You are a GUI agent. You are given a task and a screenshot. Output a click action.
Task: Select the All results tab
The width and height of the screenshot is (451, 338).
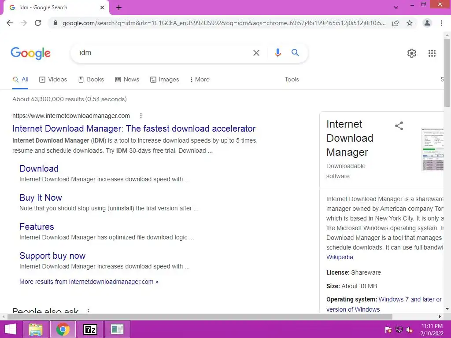click(20, 79)
